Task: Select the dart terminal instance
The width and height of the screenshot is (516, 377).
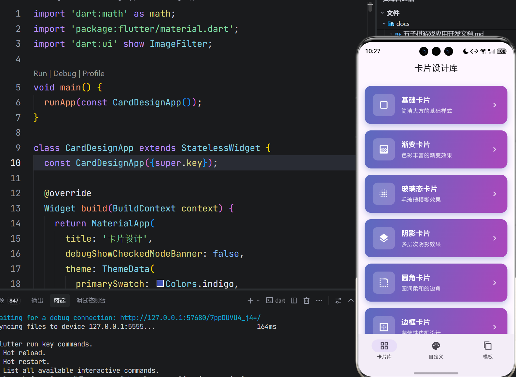Action: point(276,301)
